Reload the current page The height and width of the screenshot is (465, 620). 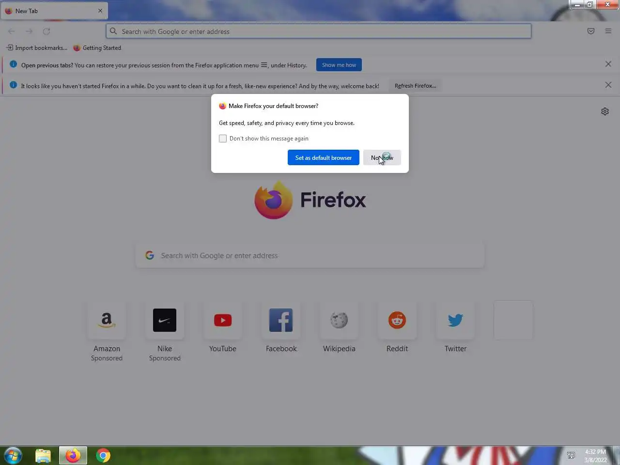coord(46,31)
